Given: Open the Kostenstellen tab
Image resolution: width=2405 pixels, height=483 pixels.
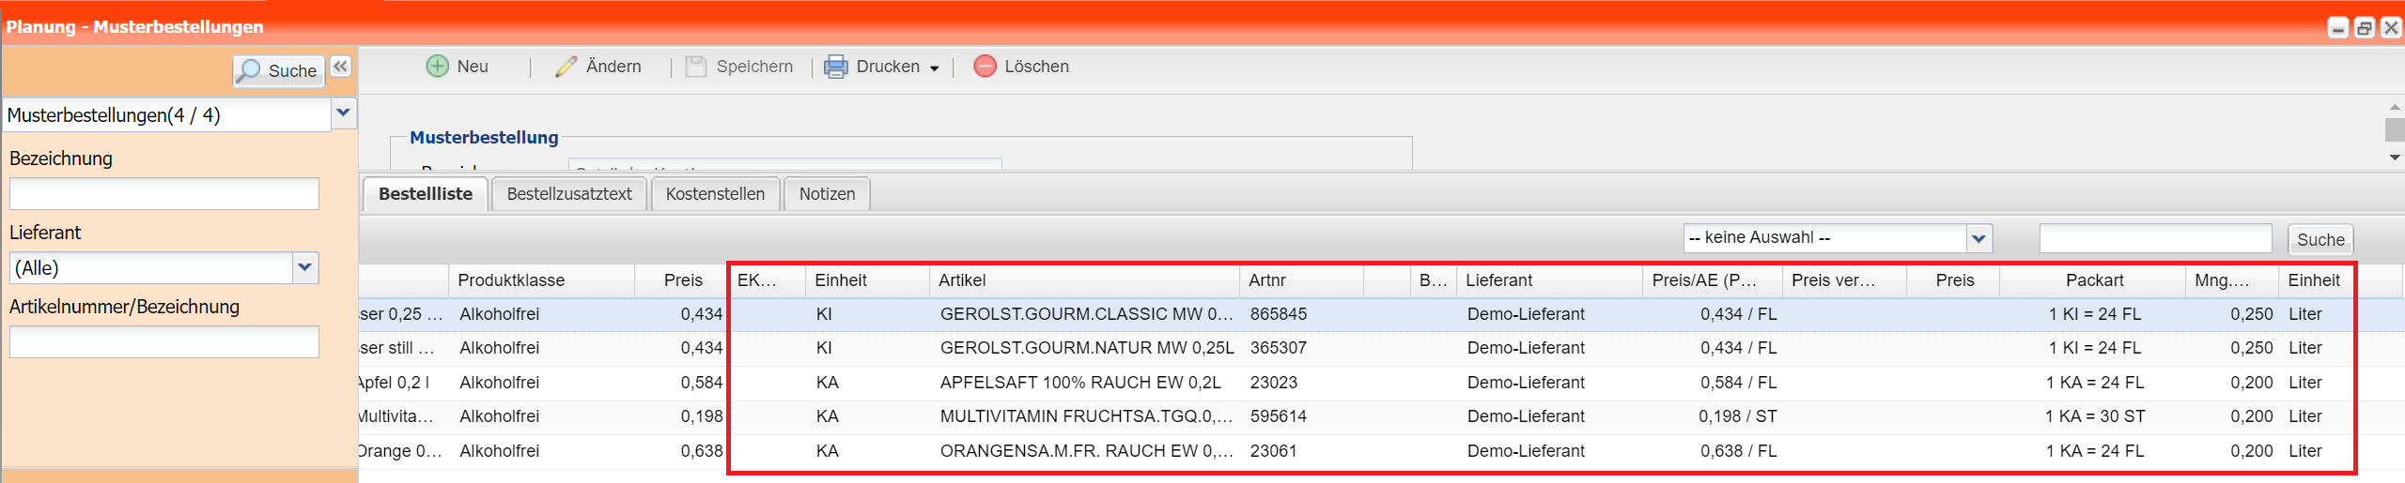Looking at the screenshot, I should [x=715, y=194].
